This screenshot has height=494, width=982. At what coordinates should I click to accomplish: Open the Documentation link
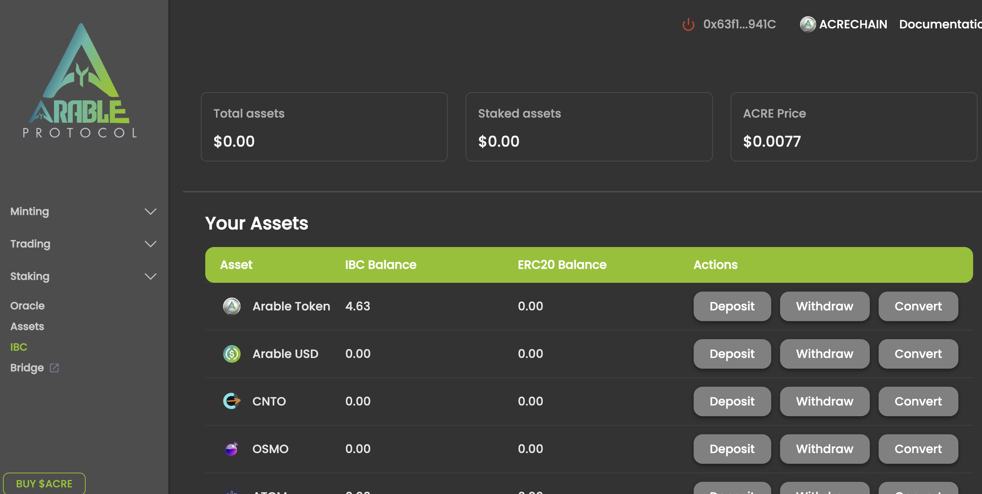(x=939, y=24)
